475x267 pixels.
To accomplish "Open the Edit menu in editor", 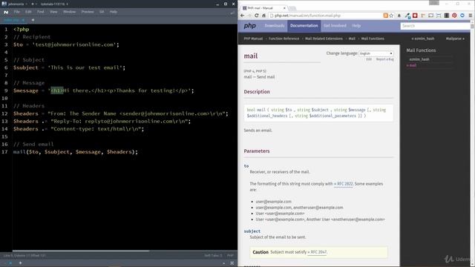I will click(x=28, y=12).
